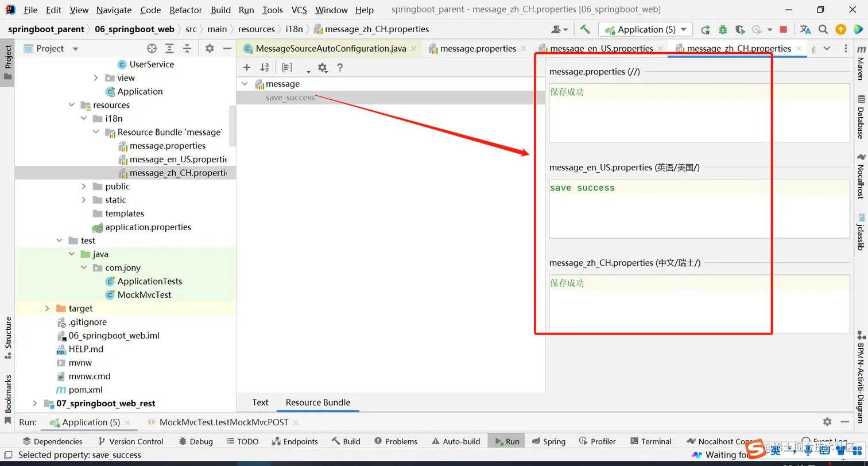This screenshot has height=466, width=868.
Task: Hide the Project tool window
Action: pos(226,49)
